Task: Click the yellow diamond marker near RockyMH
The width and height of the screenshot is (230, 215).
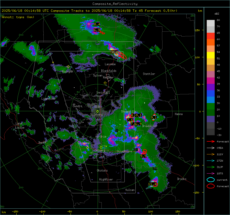Action: (x=68, y=67)
